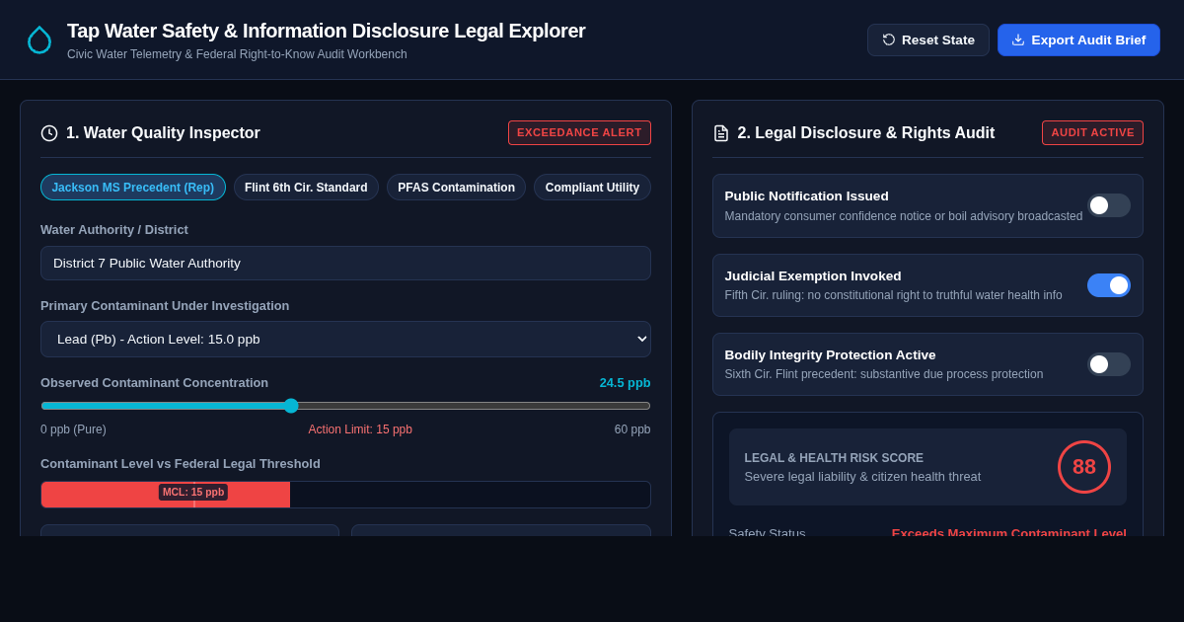
Task: Click the Tap Water Safety Legal Explorer page title
Action: tap(326, 31)
